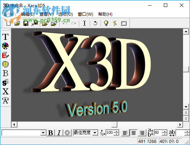Save the project with the floppy disk icon
The height and width of the screenshot is (145, 190).
[x=26, y=23]
